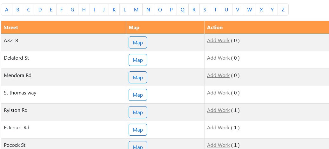Screen dimensions: 329x149
Task: Add Work for Mendora Rd
Action: [x=218, y=75]
